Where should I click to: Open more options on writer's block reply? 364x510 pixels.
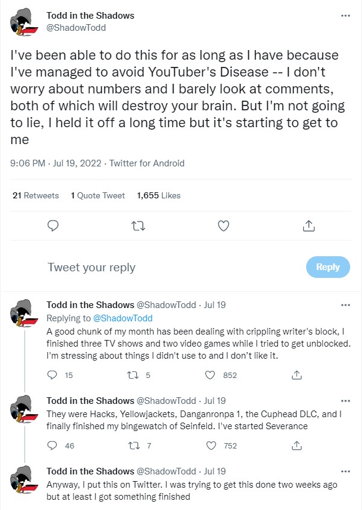click(345, 305)
